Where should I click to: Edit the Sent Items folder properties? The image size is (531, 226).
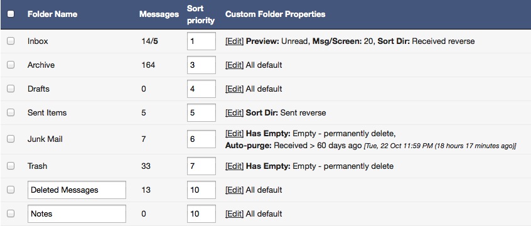[234, 113]
